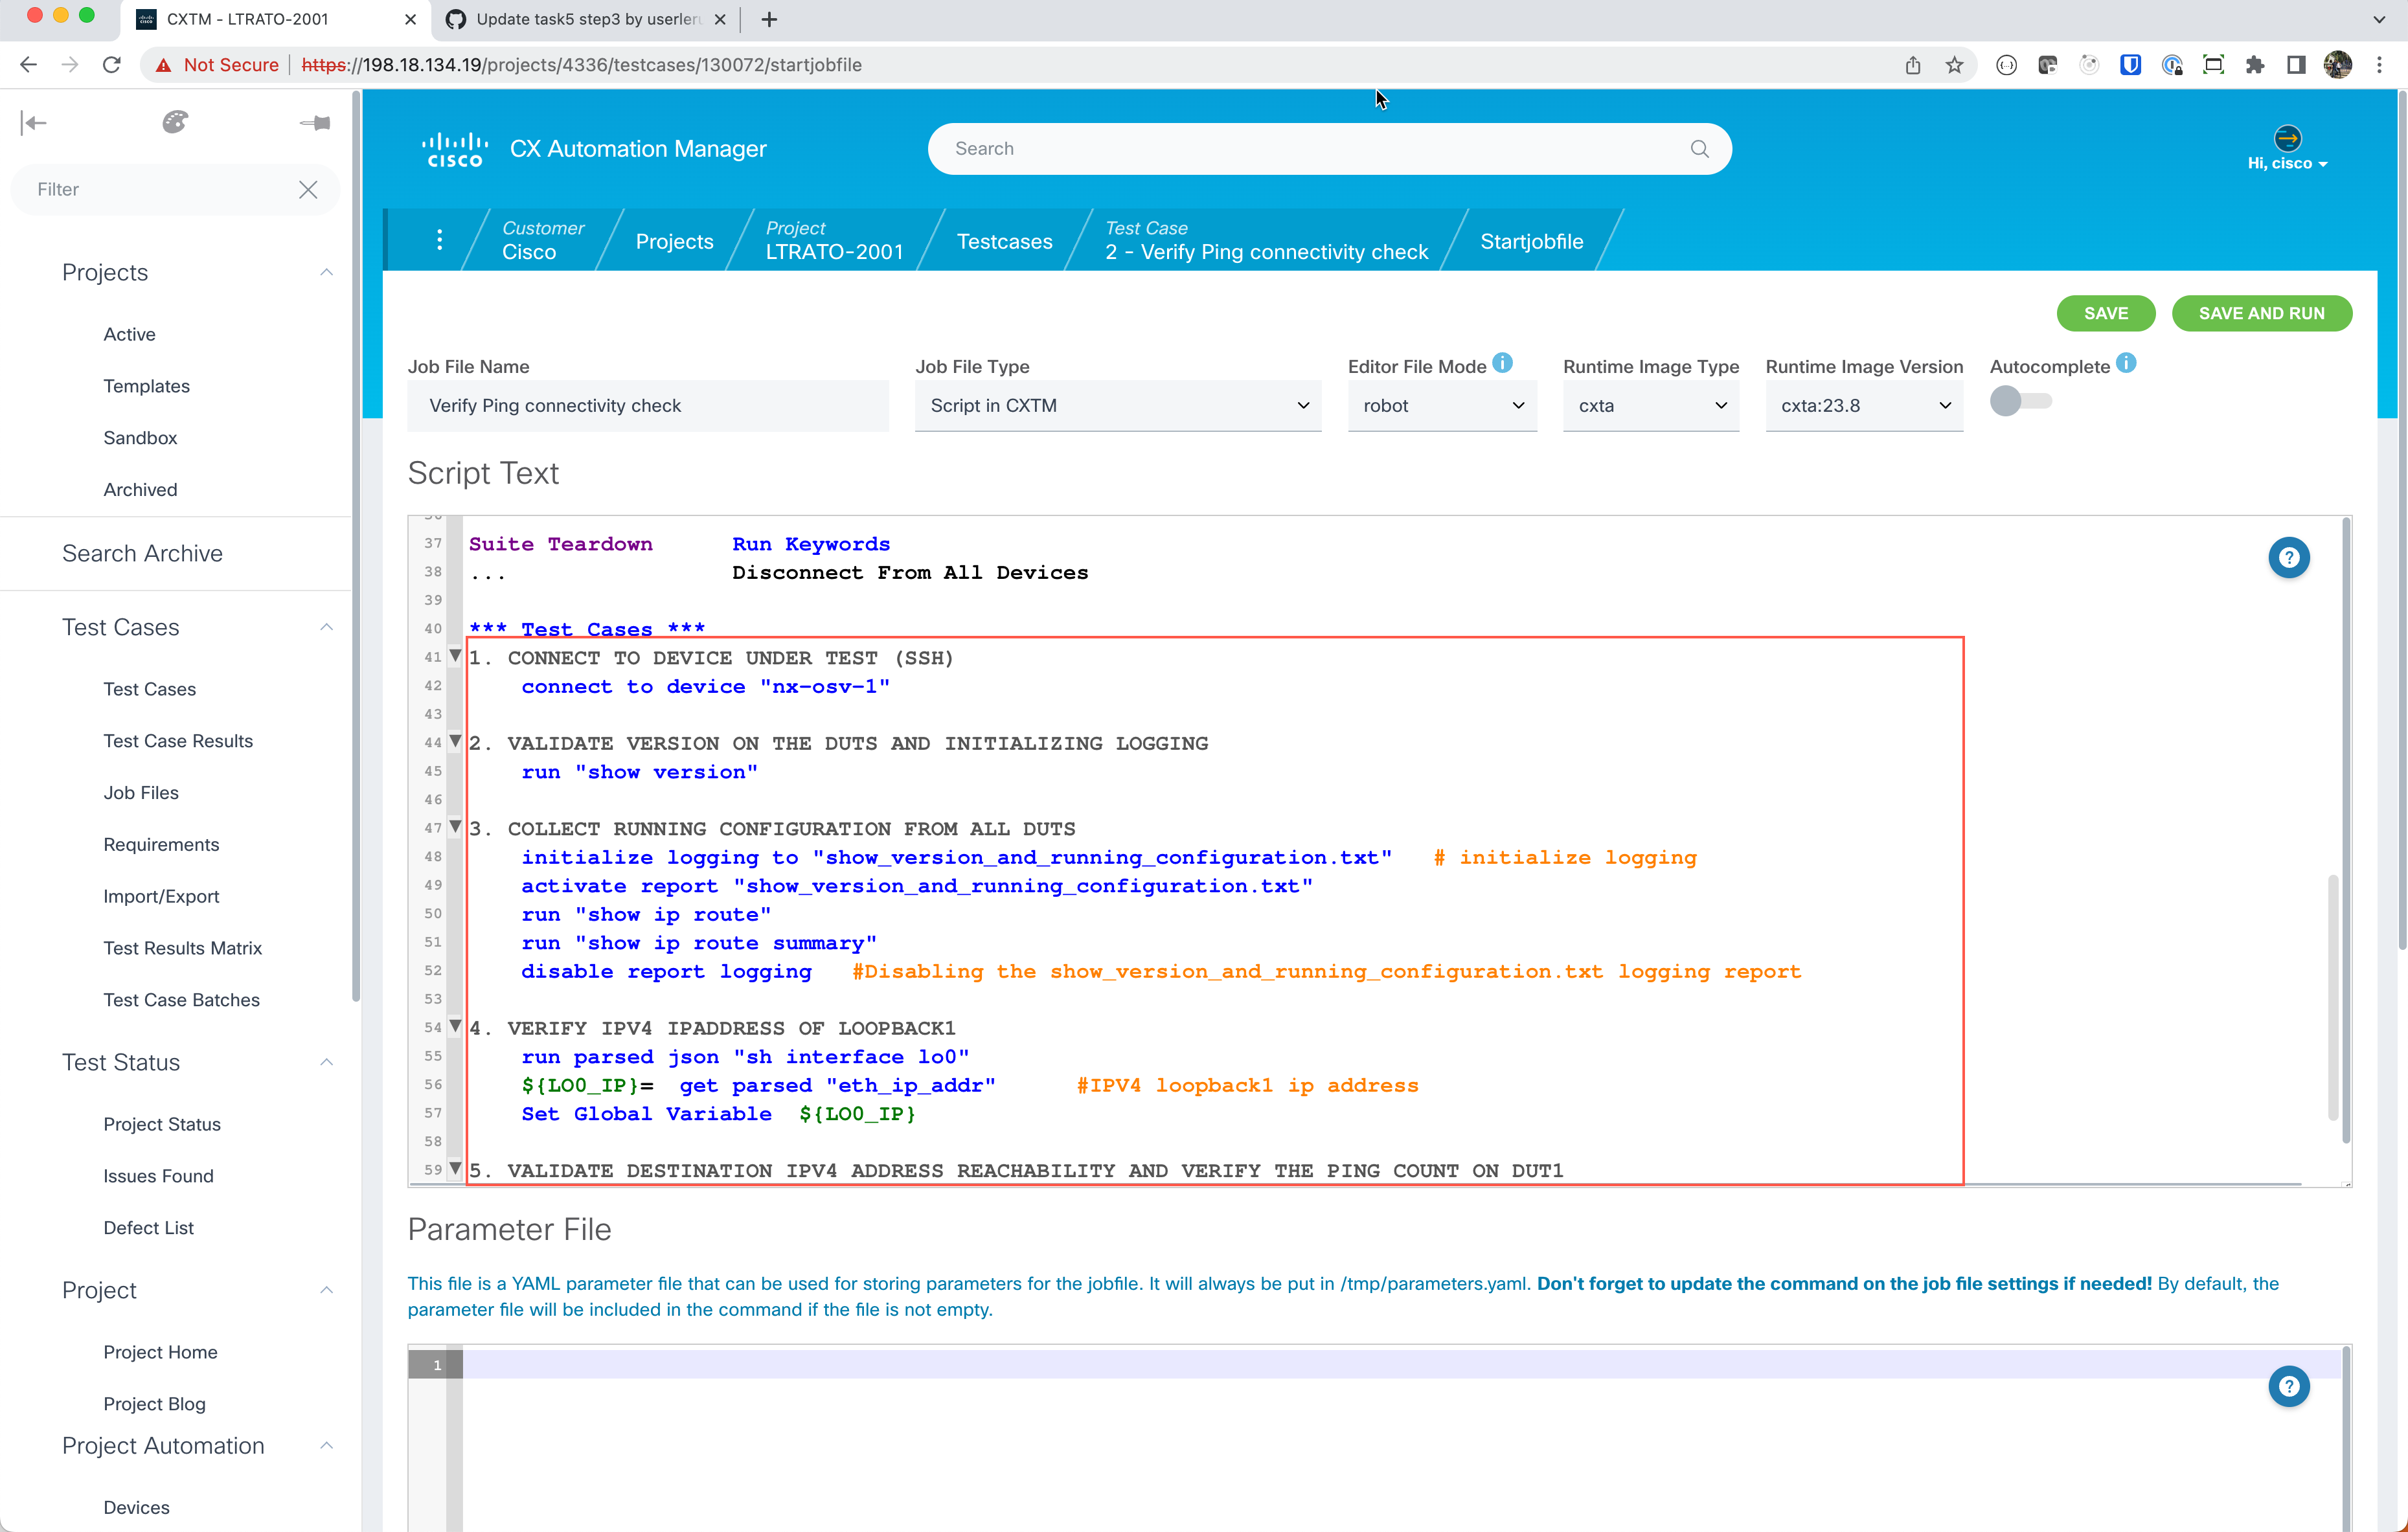The image size is (2408, 1532).
Task: Click the SAVE AND RUN button
Action: (x=2261, y=313)
